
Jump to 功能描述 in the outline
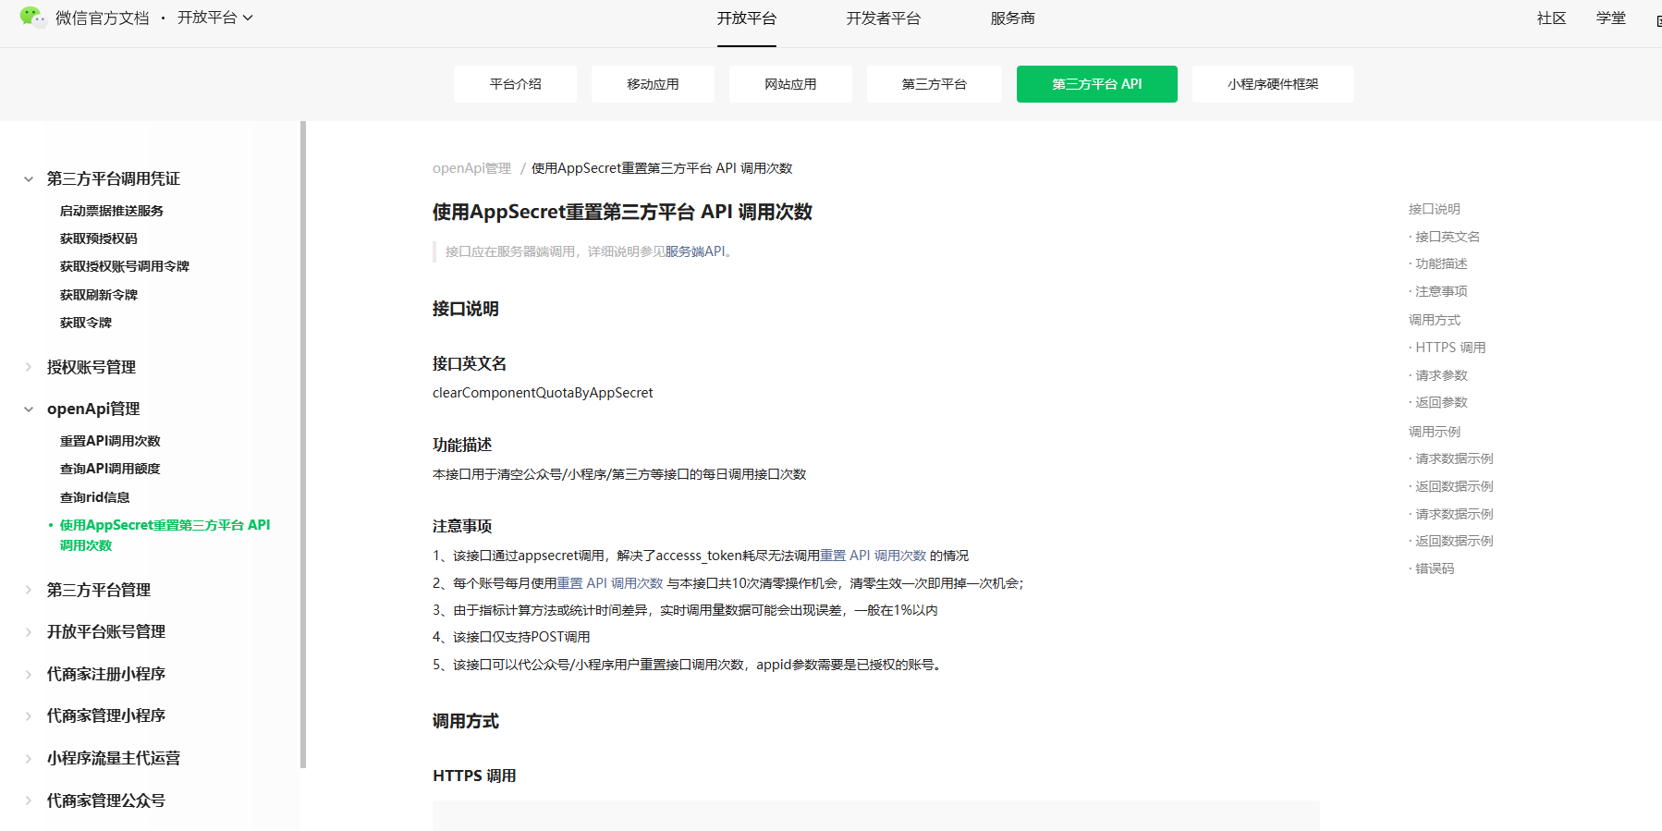pos(1441,263)
